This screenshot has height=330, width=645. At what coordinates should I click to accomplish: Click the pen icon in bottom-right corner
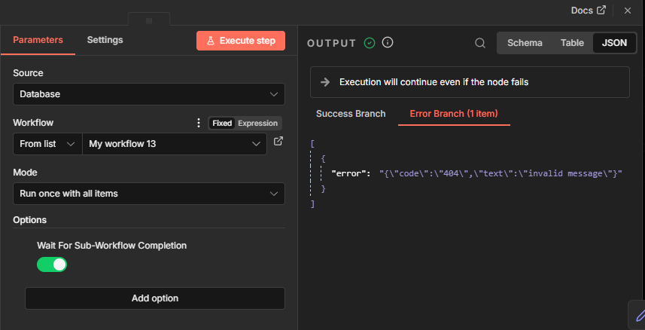(639, 315)
